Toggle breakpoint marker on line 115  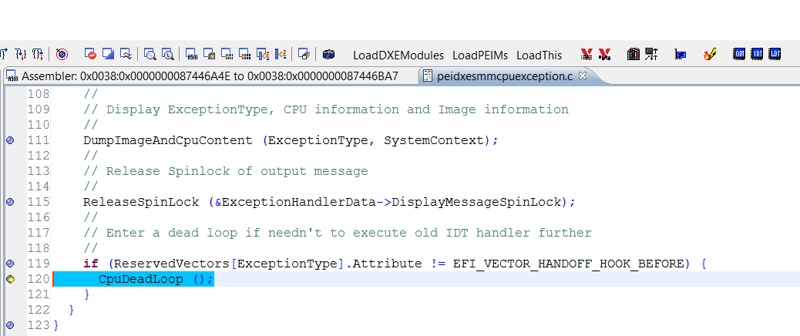pyautogui.click(x=10, y=202)
